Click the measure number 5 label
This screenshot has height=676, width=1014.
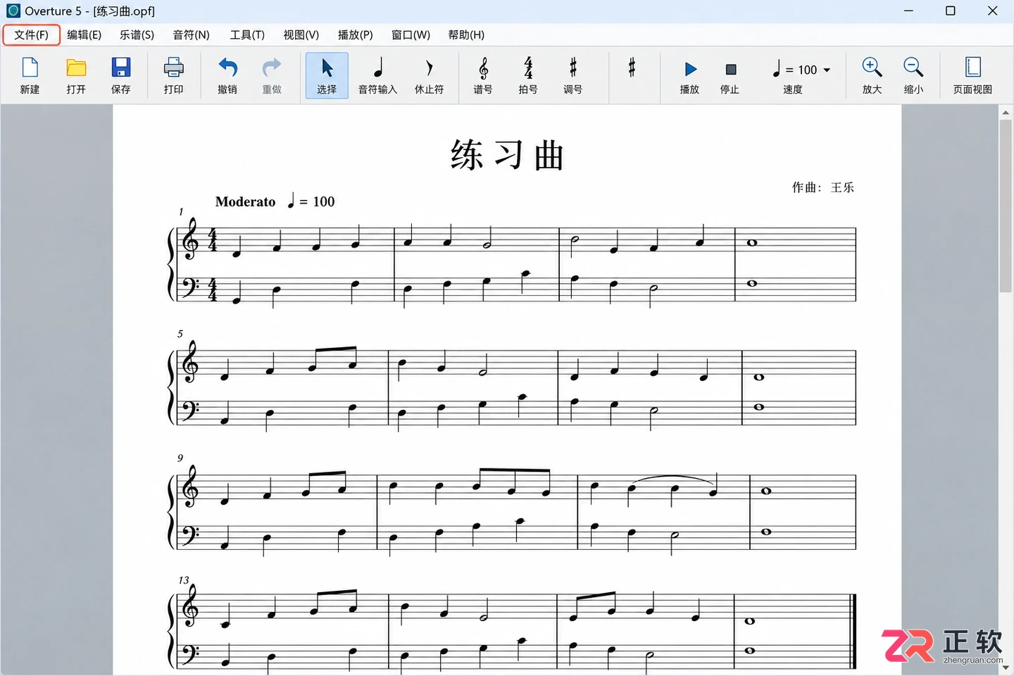pos(180,334)
